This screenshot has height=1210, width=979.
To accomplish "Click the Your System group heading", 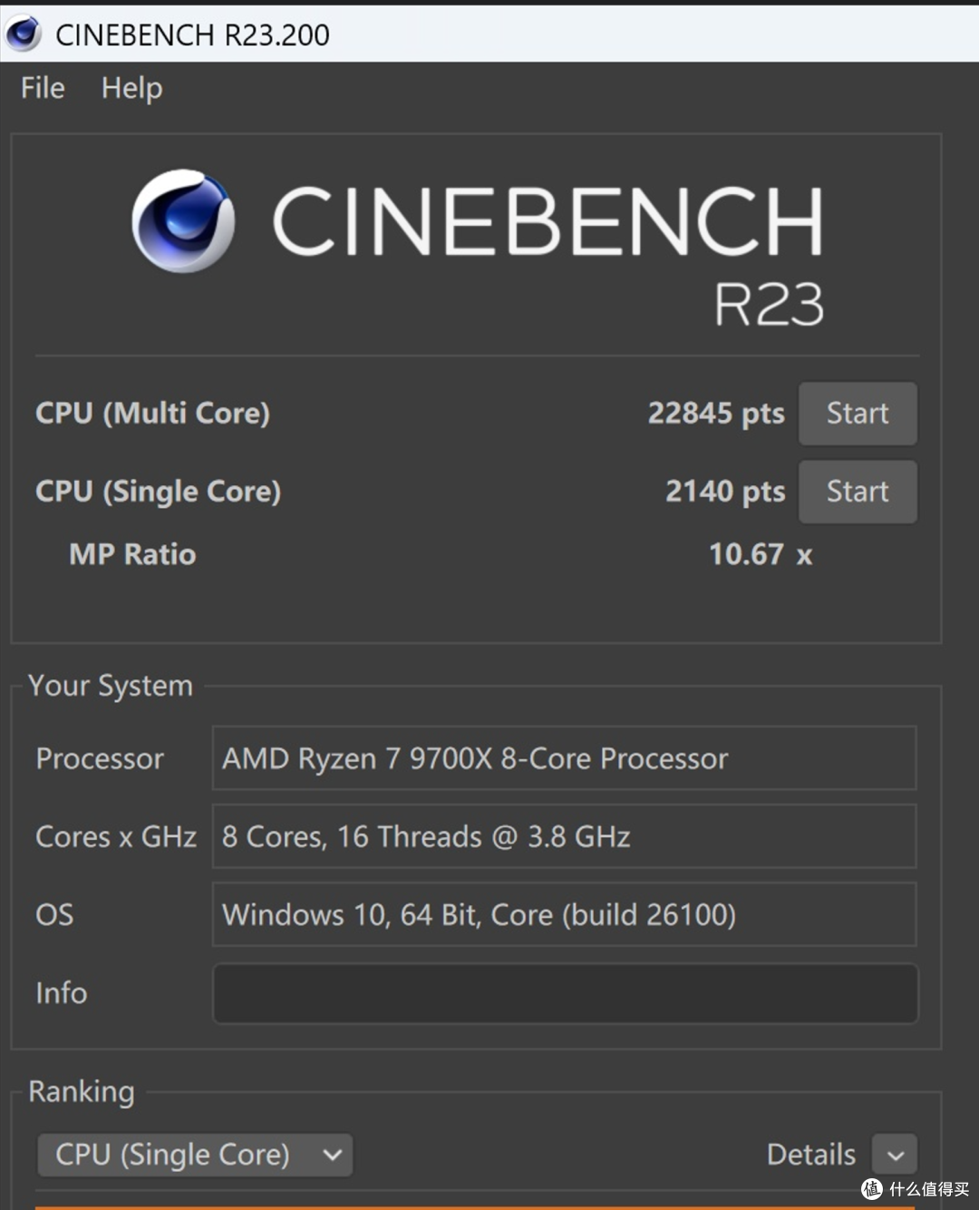I will (x=111, y=686).
